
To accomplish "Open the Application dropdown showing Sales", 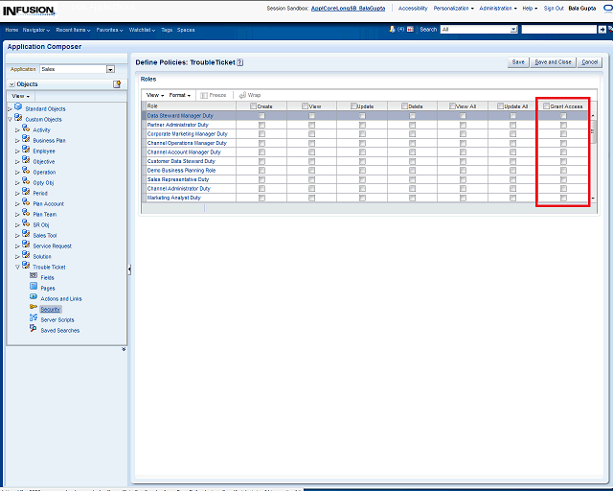I will click(x=110, y=69).
